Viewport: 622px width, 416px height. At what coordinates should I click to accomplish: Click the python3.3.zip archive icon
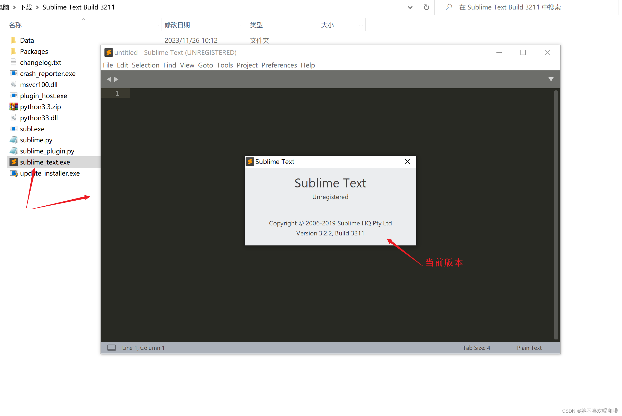tap(13, 107)
